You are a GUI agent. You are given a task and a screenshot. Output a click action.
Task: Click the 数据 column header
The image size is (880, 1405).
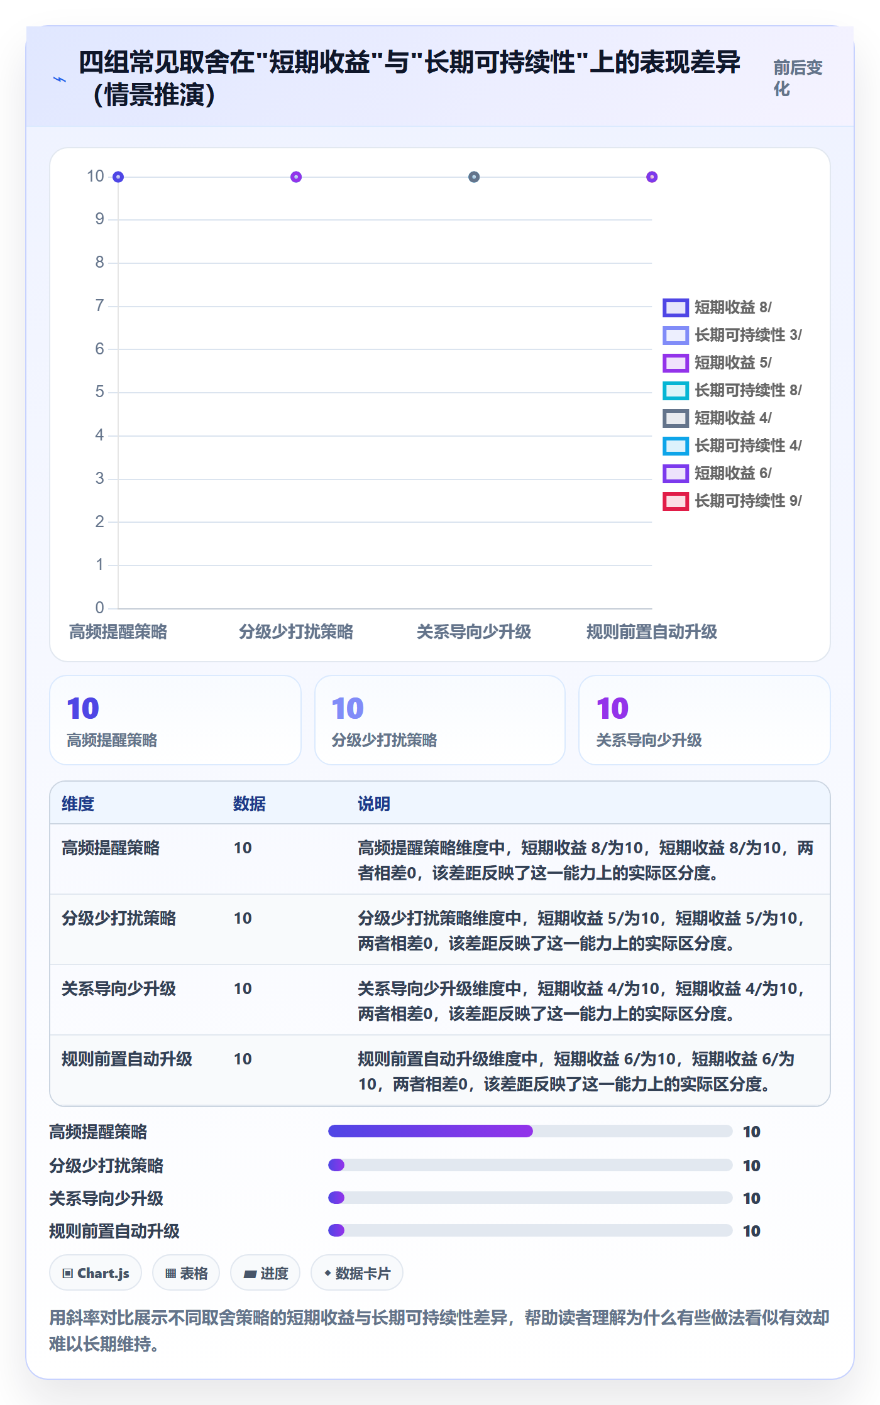pos(250,804)
